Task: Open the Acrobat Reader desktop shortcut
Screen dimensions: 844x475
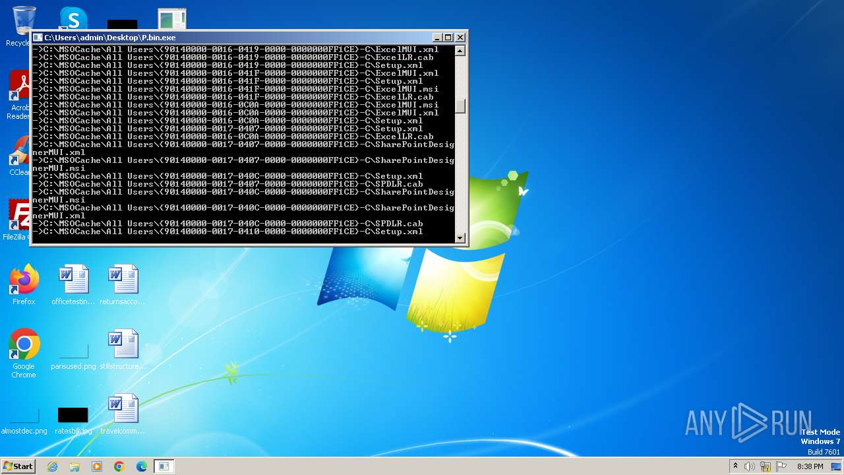Action: click(20, 95)
